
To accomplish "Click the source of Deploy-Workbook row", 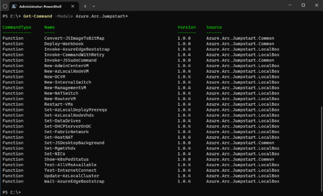I will (240, 44).
